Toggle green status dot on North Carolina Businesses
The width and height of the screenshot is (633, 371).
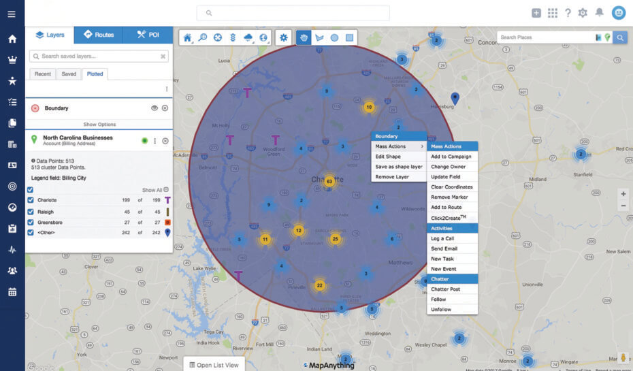144,140
